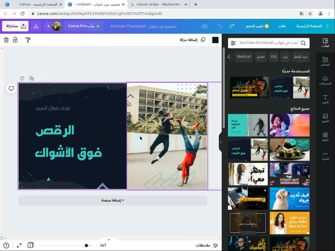
Task: Open the خلفية background panel
Action: point(325,137)
